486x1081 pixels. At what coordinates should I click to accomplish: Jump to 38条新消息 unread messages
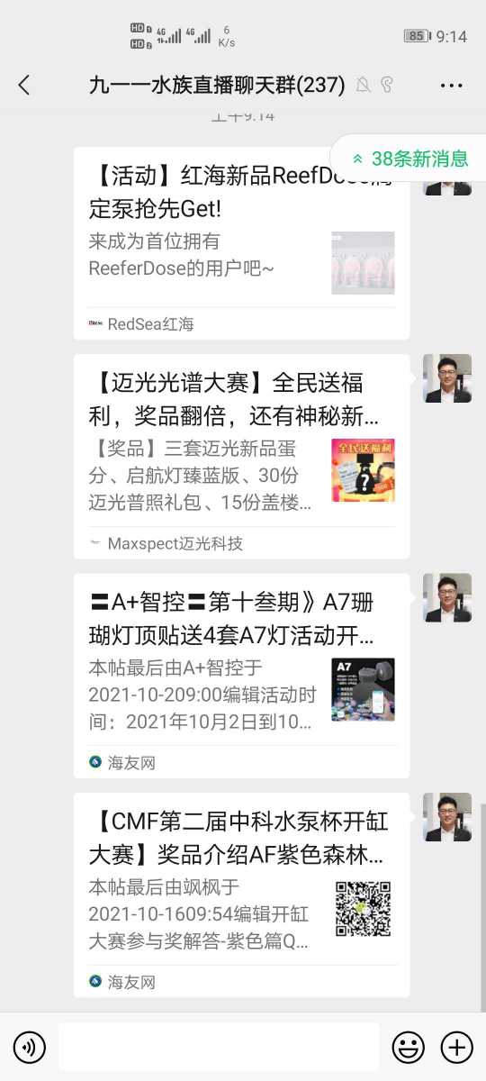pos(409,159)
